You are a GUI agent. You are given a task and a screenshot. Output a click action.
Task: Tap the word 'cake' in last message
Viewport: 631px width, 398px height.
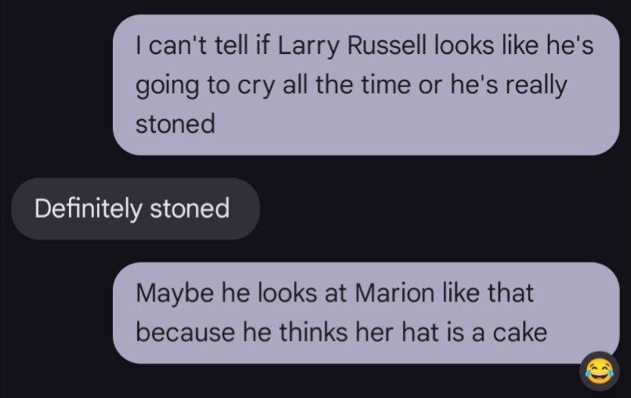click(520, 332)
